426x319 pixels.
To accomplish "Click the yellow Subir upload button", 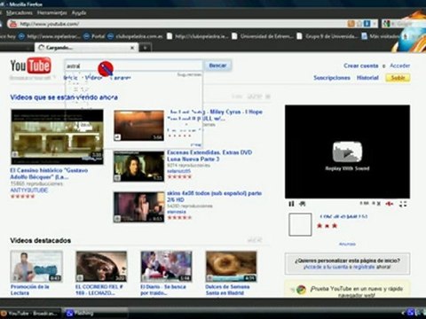I will (x=398, y=78).
